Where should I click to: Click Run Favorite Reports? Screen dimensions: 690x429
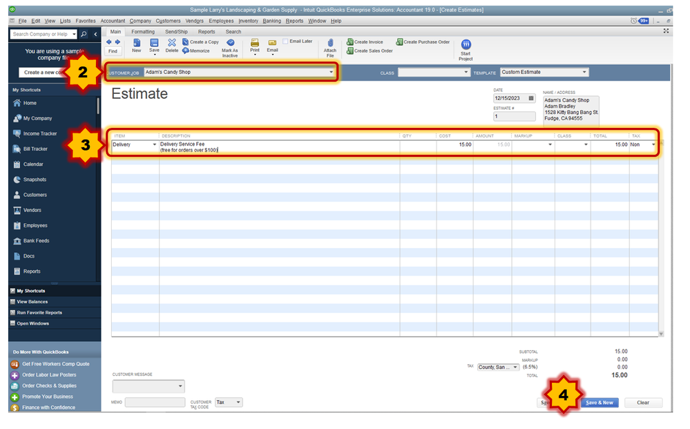pos(39,313)
